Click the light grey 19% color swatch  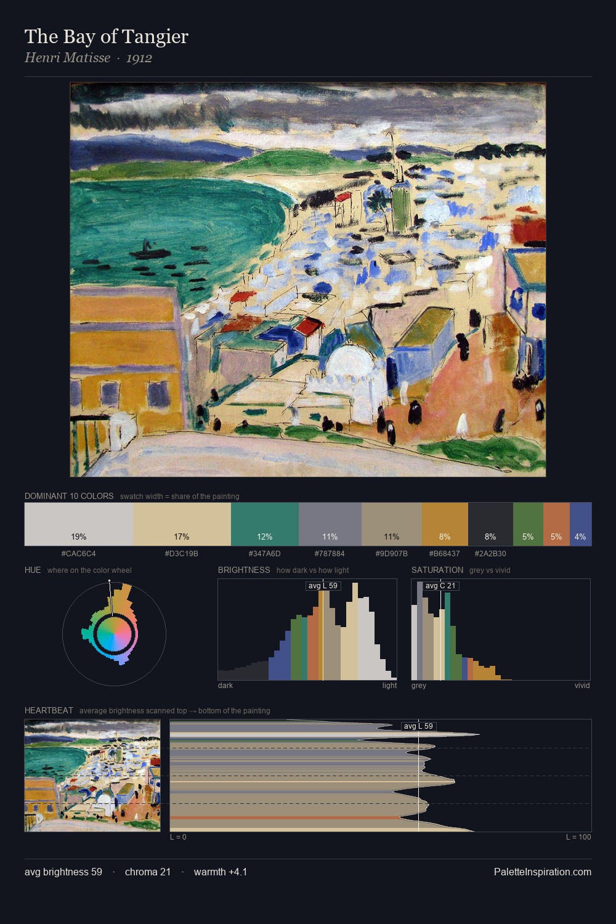[x=79, y=524]
